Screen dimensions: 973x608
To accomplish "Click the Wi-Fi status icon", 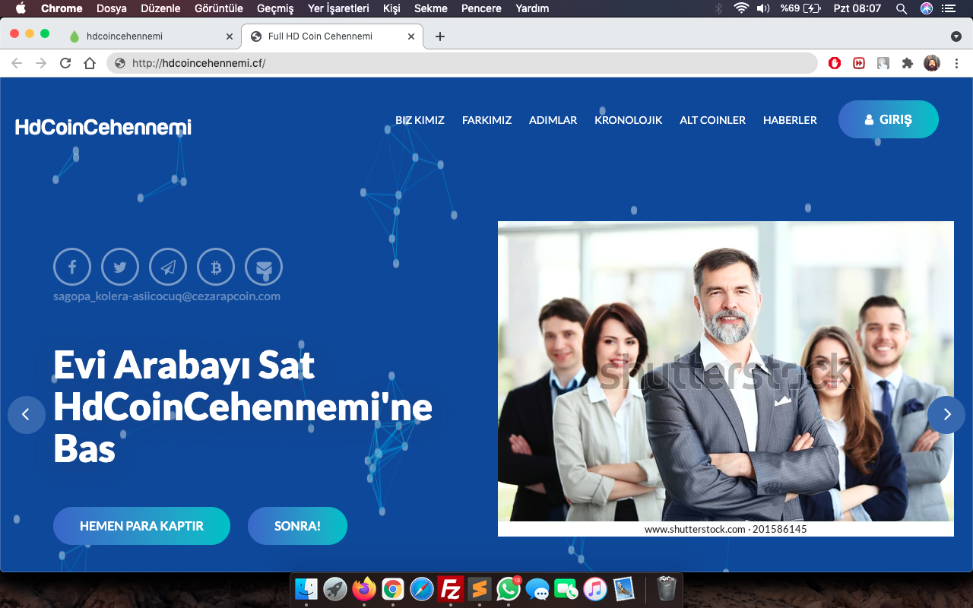I will 741,8.
